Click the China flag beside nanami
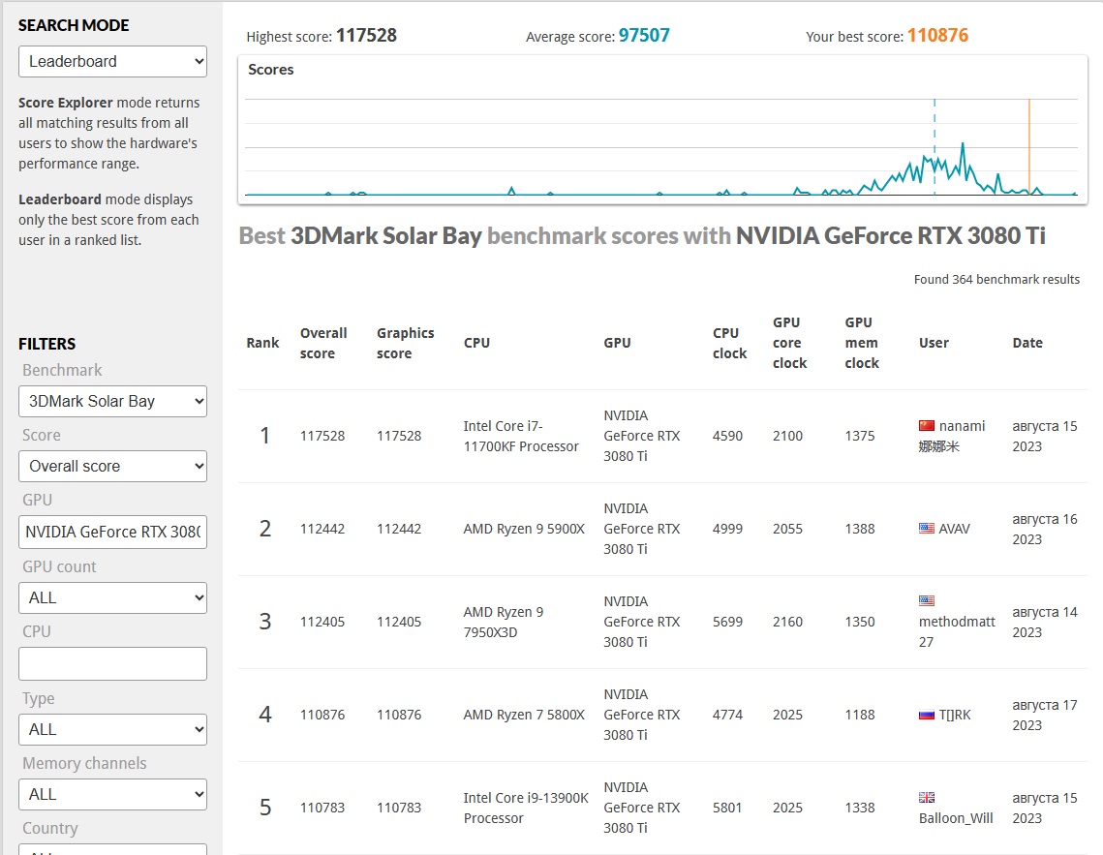Screen dimensions: 1103x855 (927, 426)
